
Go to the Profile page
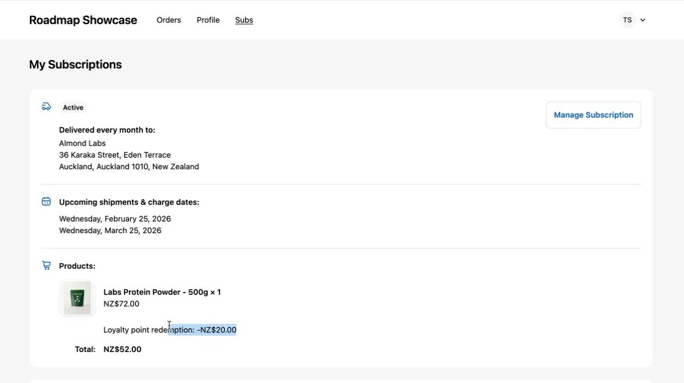208,20
